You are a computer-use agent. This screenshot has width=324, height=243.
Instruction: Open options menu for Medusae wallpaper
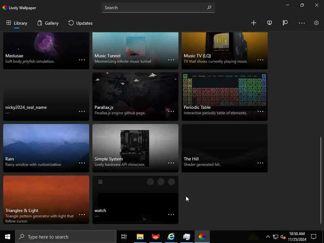click(82, 60)
